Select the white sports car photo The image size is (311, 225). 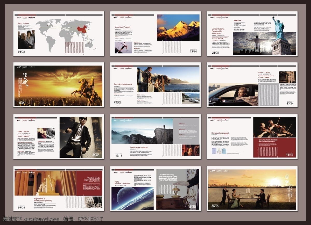tap(190, 98)
